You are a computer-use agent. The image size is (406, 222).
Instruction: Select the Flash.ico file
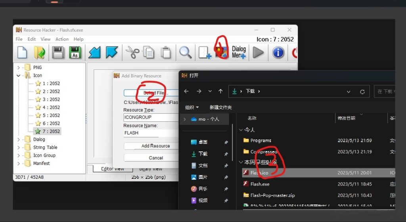(x=318, y=173)
